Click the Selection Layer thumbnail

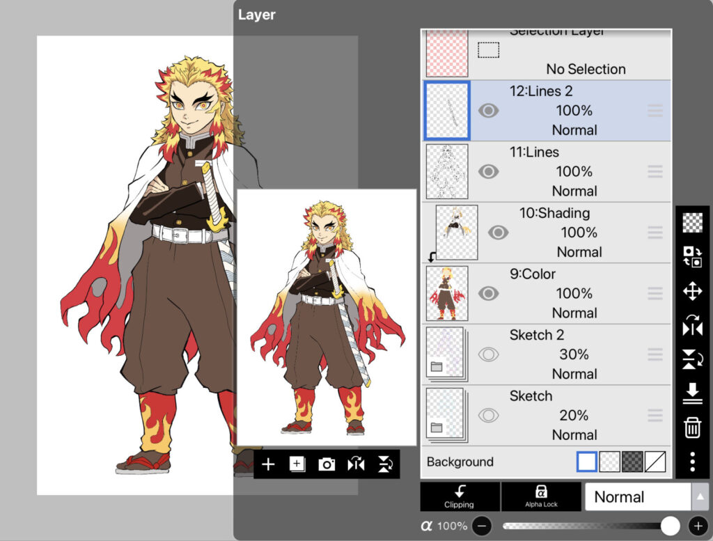446,52
